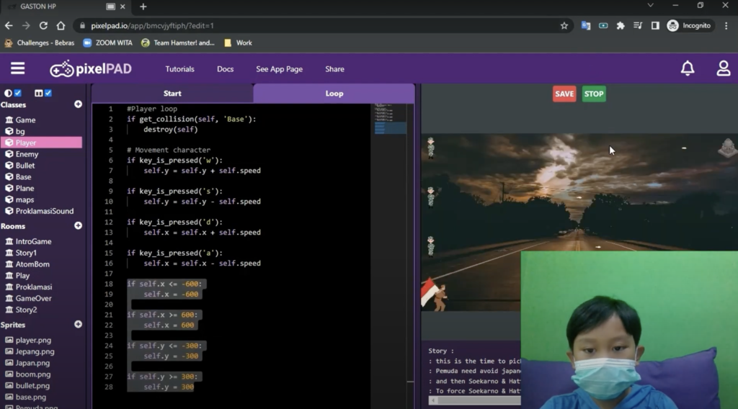Screen dimensions: 738x409
Task: Open the notifications bell
Action: coord(688,68)
